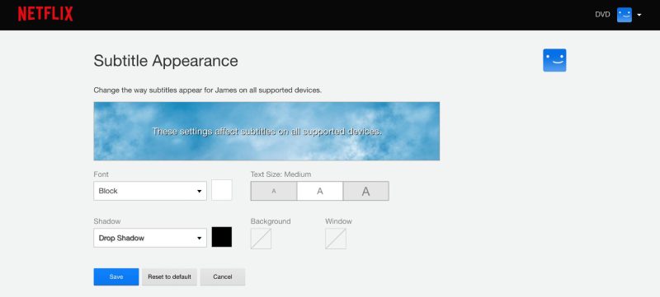Open the profile avatar in header
The image size is (660, 297).
pos(625,15)
